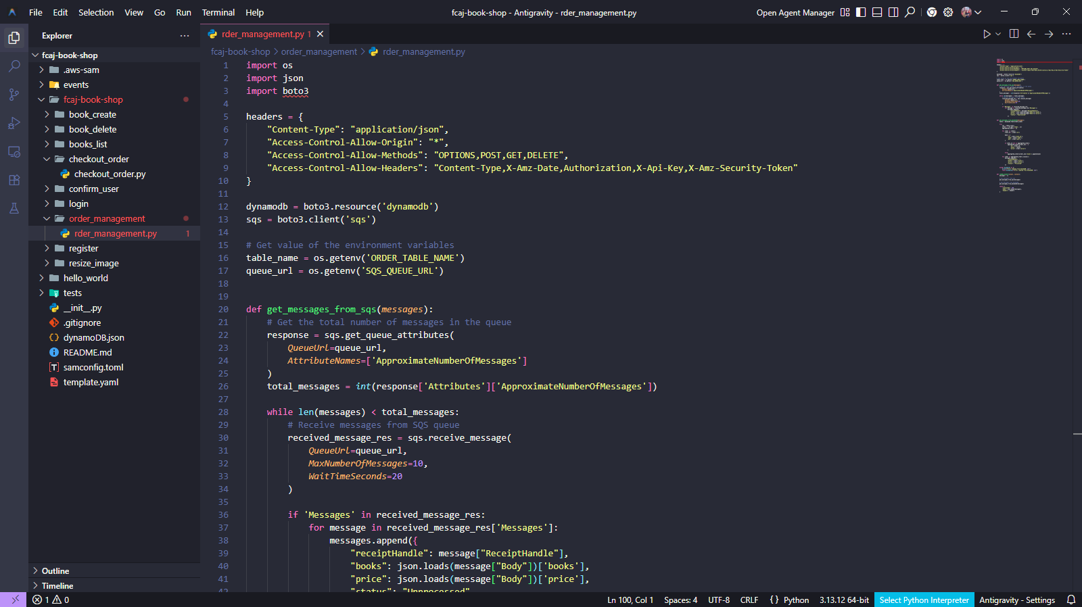The image size is (1082, 607).
Task: Open the Edit menu
Action: [x=60, y=12]
